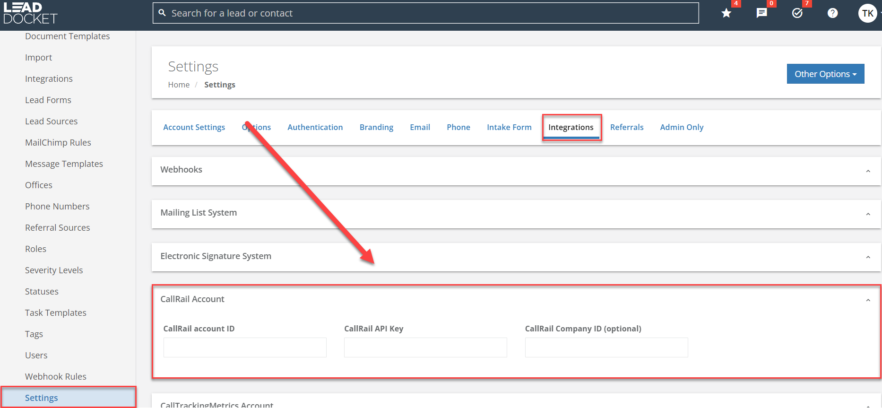This screenshot has width=882, height=408.
Task: Expand the Mailing List System panel header
Action: click(516, 213)
